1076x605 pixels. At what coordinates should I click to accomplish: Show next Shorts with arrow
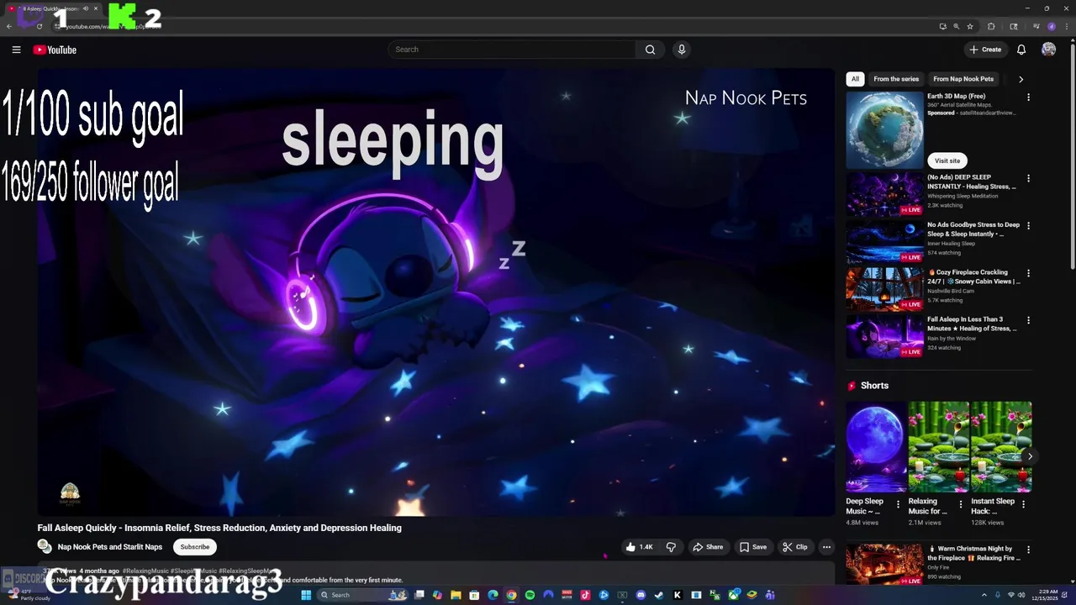pyautogui.click(x=1030, y=456)
